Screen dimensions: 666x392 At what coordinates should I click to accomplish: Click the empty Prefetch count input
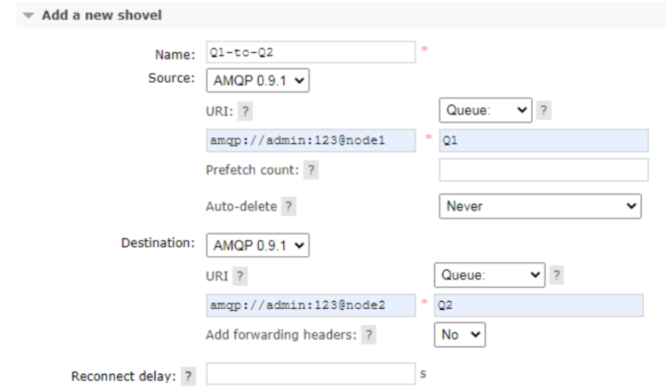click(x=543, y=170)
